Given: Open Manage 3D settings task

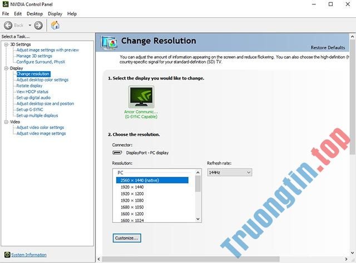Looking at the screenshot, I should click(34, 56).
